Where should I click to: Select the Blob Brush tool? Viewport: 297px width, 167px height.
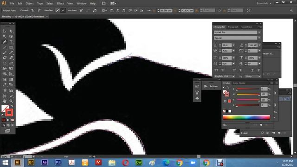(x=5, y=58)
